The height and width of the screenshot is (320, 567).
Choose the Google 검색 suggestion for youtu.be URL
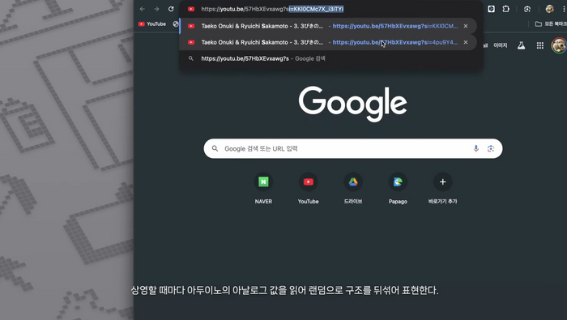point(330,58)
